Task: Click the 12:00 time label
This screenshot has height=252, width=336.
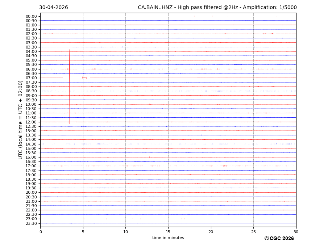Action: point(31,122)
